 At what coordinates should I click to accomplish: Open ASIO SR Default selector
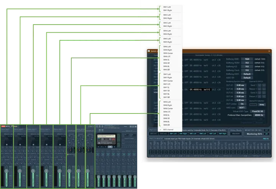pyautogui.click(x=247, y=78)
